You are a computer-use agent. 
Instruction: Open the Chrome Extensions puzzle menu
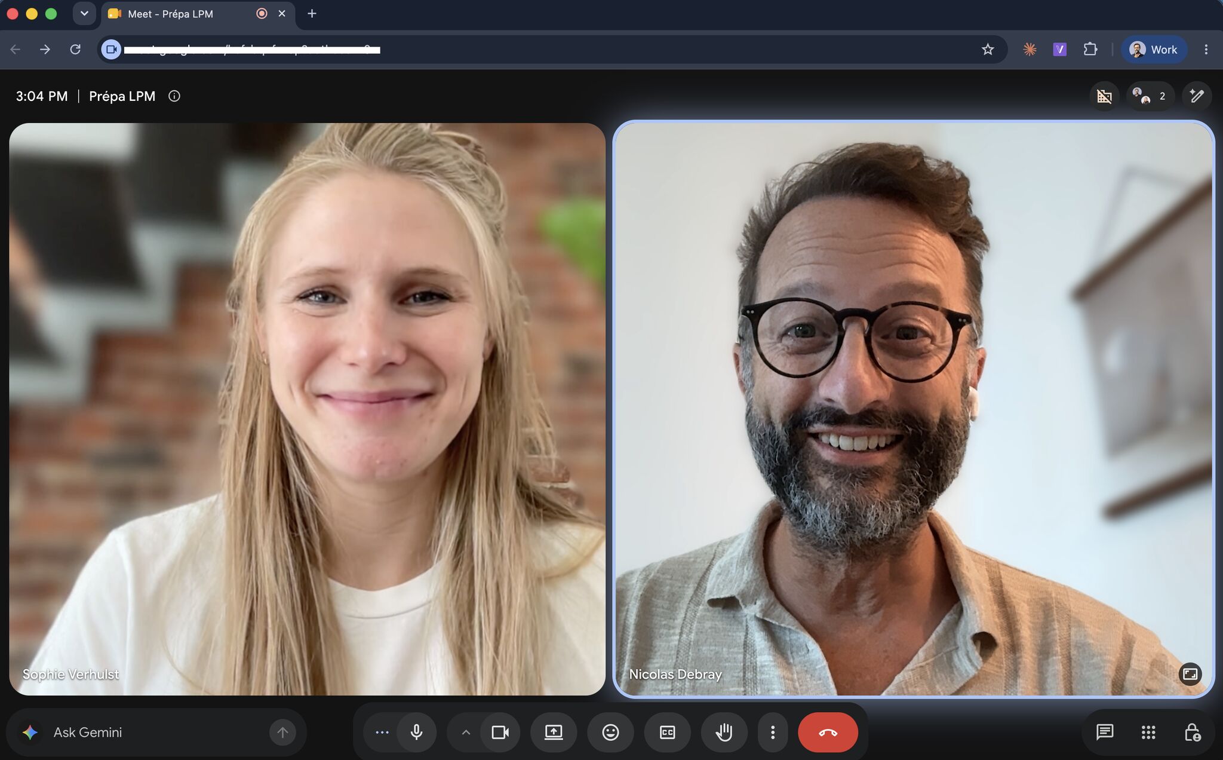(1090, 50)
